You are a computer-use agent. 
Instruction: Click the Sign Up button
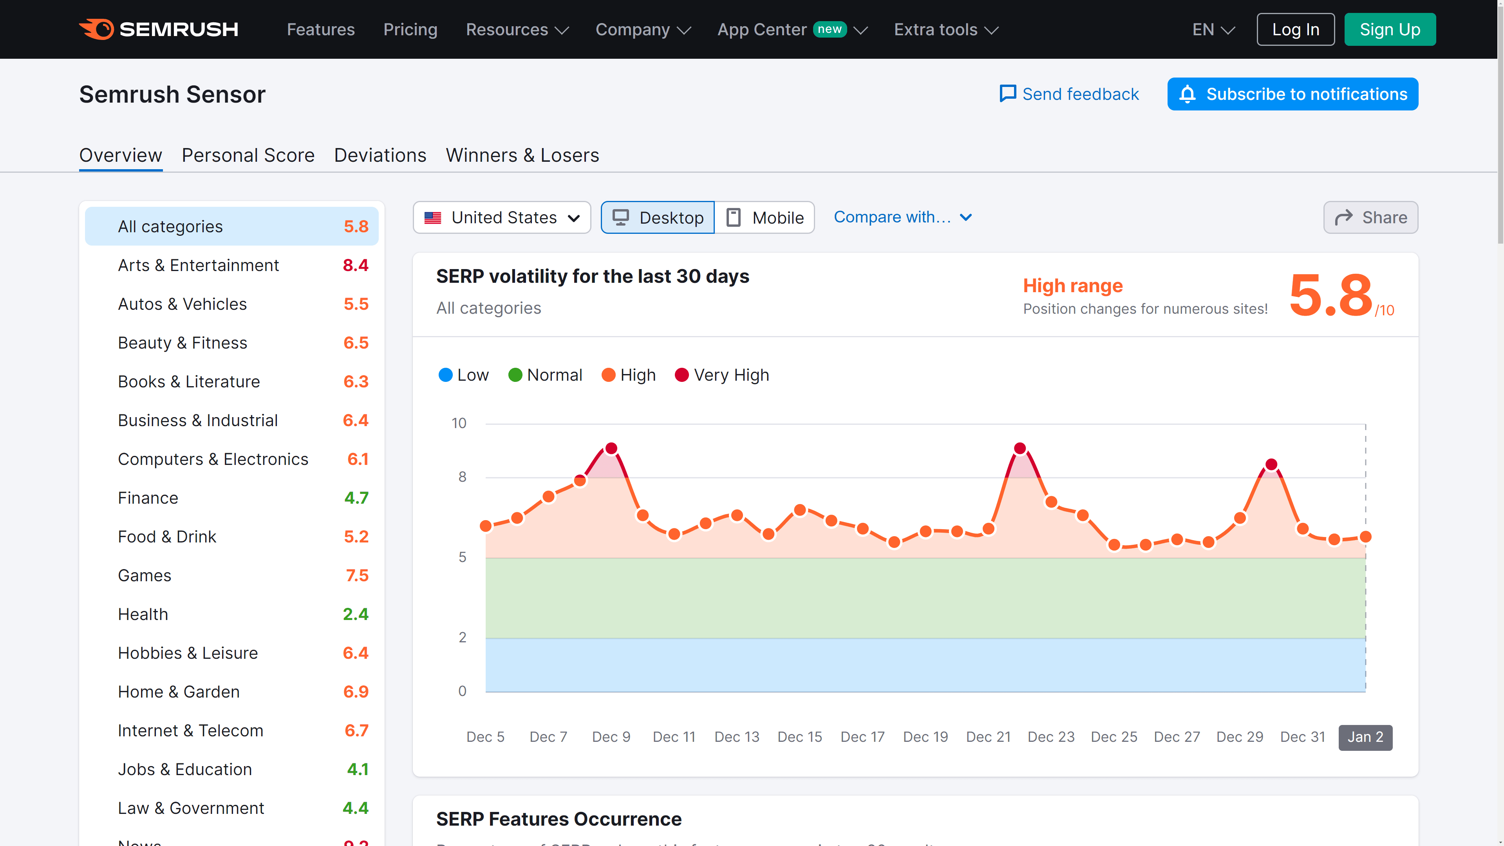[1390, 29]
